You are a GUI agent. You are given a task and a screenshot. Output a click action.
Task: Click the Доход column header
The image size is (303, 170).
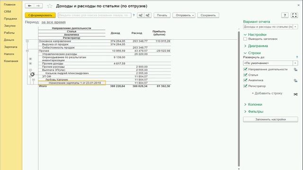point(116,33)
